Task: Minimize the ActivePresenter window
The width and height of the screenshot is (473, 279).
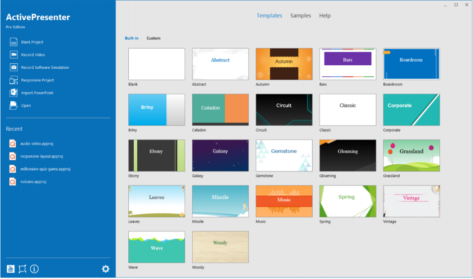Action: (x=445, y=5)
